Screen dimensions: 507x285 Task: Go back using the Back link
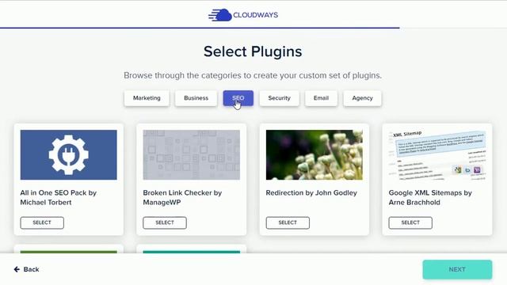click(26, 269)
